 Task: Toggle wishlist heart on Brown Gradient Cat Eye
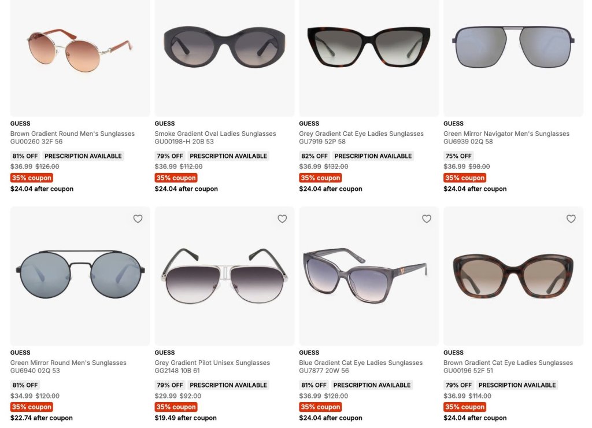point(571,219)
